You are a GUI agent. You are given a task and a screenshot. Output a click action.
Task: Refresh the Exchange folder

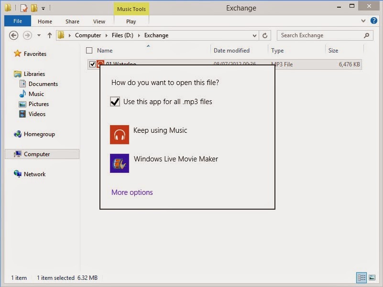click(265, 36)
